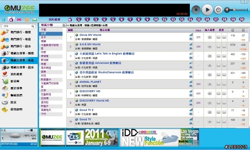Vote happy face for S.H.E MV World
The width and height of the screenshot is (250, 150).
(x=218, y=47)
